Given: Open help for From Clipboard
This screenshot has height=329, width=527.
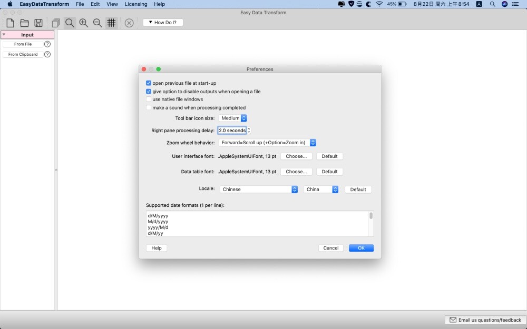Looking at the screenshot, I should (x=47, y=54).
